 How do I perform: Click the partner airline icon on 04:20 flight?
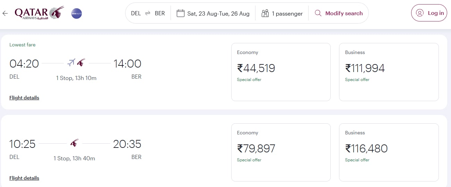pyautogui.click(x=71, y=63)
